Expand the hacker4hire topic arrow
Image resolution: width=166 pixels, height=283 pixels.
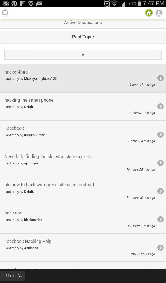160,78
